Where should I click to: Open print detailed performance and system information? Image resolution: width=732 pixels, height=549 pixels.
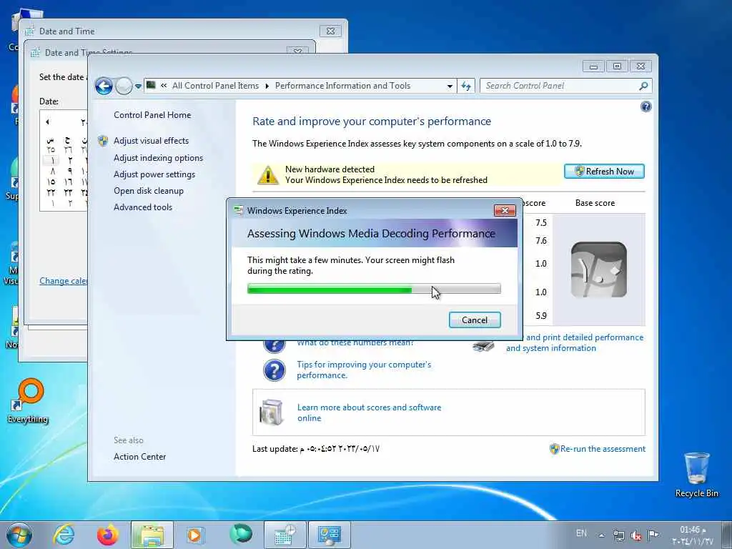tap(575, 342)
